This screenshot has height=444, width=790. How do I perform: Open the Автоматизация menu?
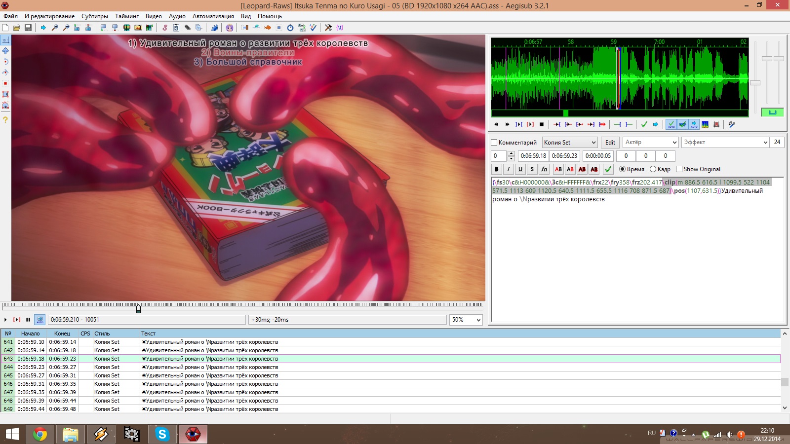213,16
